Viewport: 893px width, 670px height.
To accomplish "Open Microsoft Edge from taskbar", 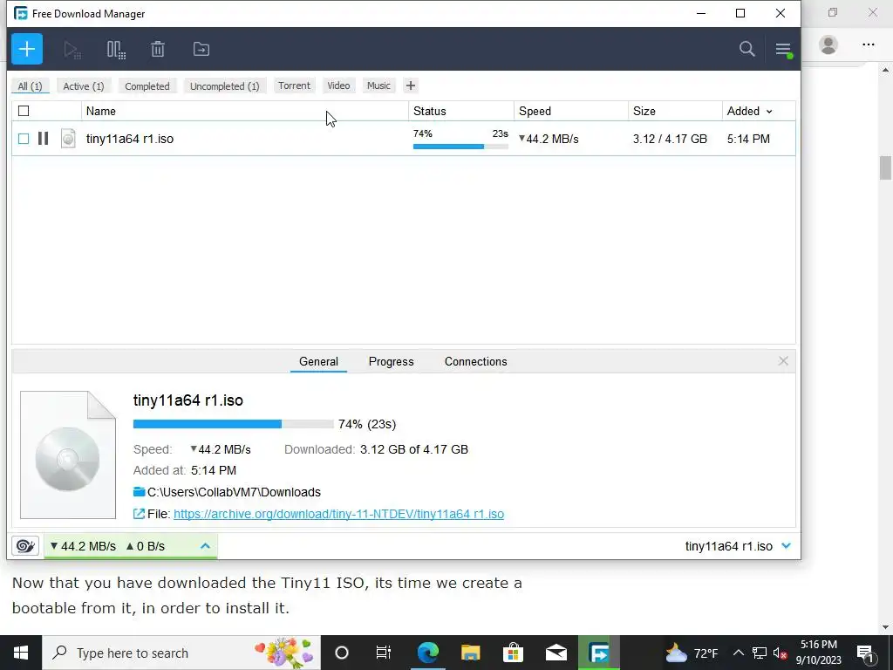I will (427, 653).
